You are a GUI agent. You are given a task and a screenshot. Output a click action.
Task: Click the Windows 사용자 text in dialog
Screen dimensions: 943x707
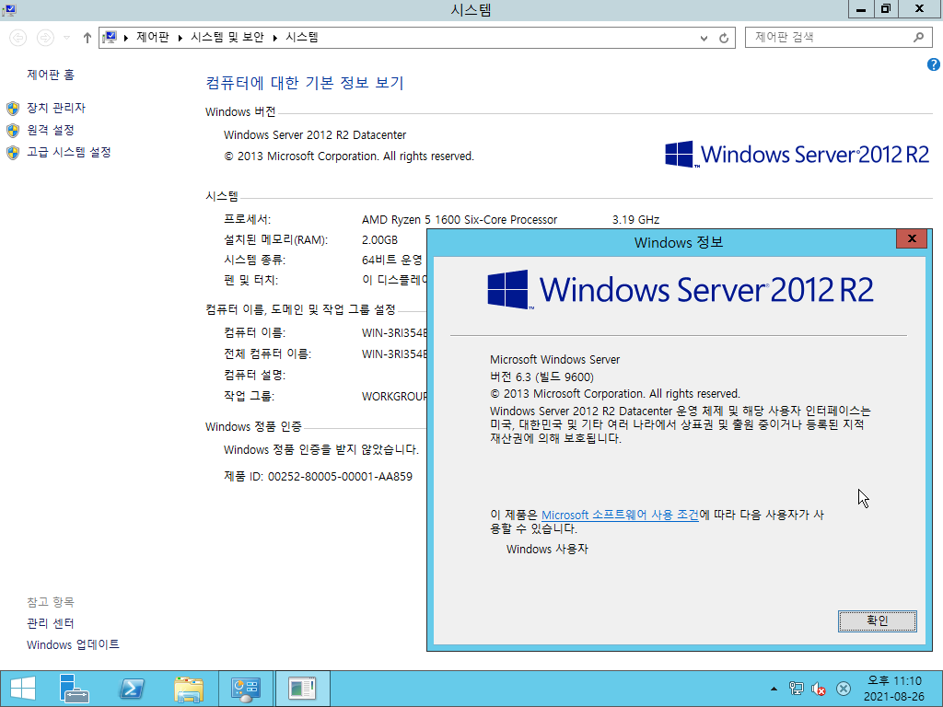click(547, 549)
